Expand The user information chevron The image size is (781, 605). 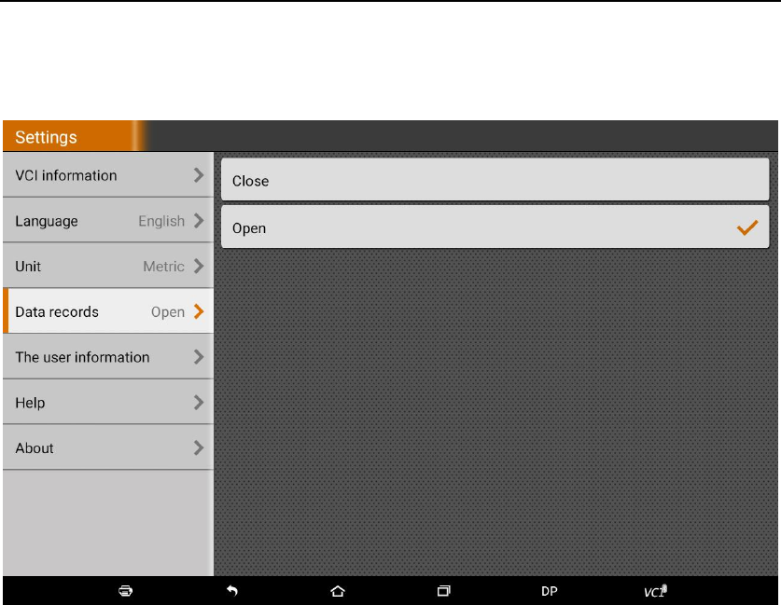pos(199,357)
